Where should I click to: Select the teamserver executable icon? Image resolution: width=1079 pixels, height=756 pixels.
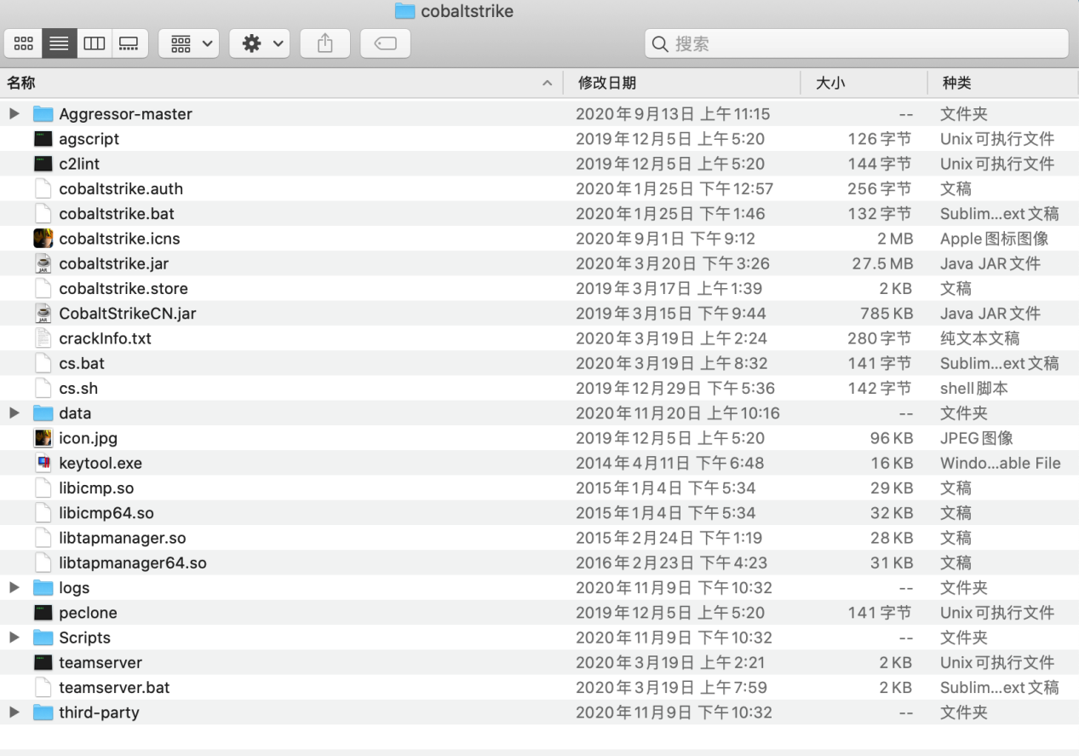[43, 662]
